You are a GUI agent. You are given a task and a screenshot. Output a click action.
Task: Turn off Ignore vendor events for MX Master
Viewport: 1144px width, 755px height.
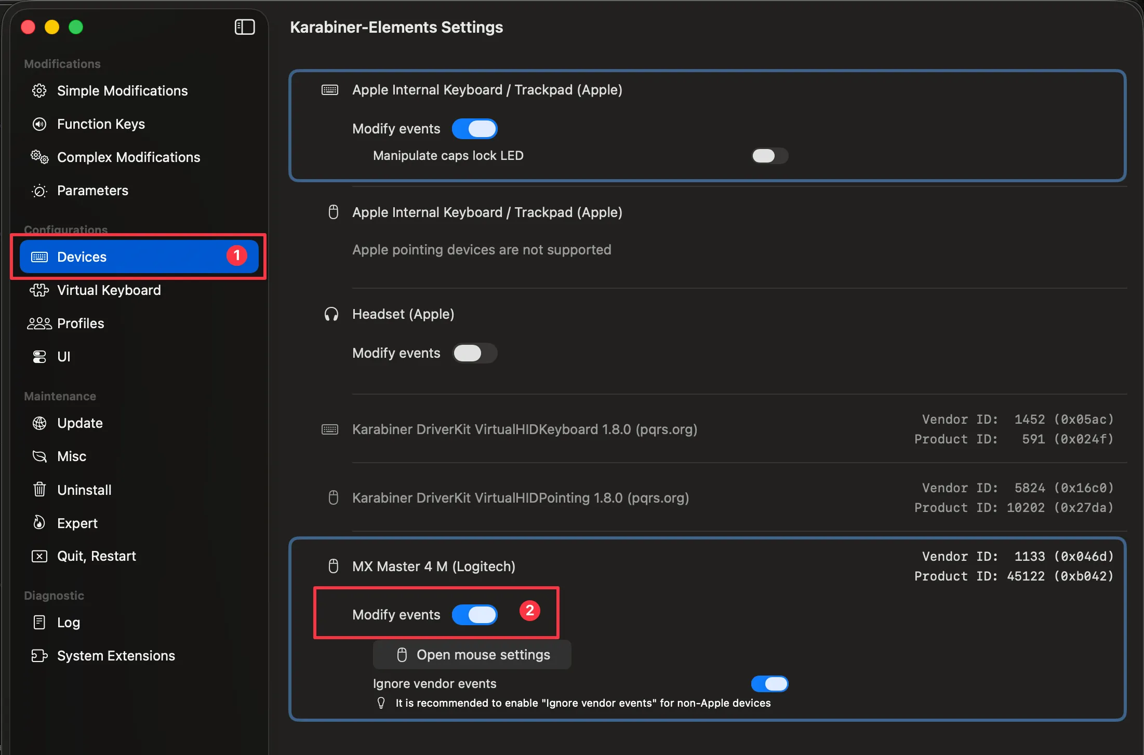(770, 684)
